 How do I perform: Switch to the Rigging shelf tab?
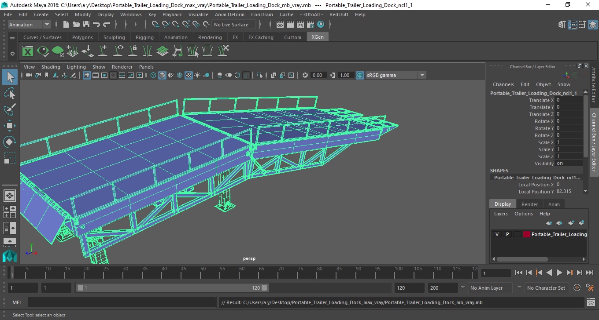[x=144, y=37]
